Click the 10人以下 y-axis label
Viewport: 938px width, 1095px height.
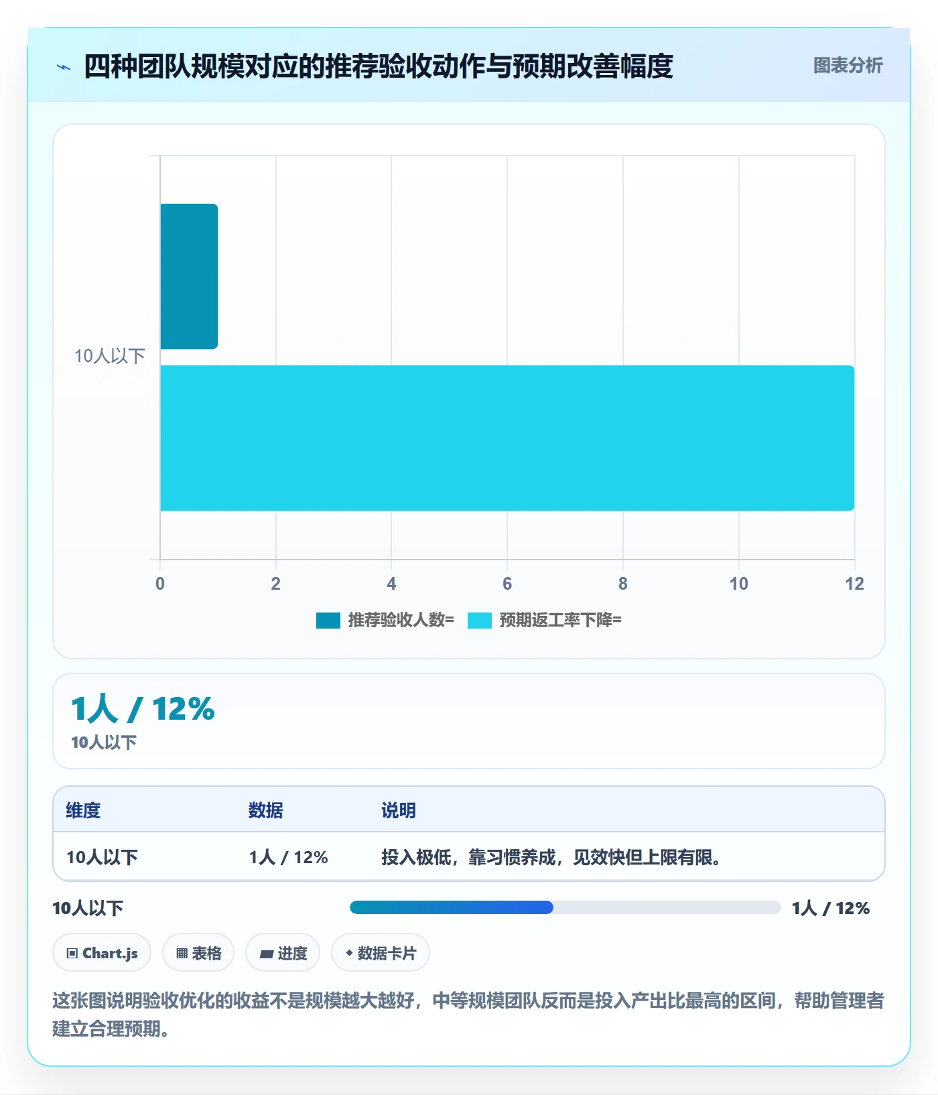coord(110,356)
